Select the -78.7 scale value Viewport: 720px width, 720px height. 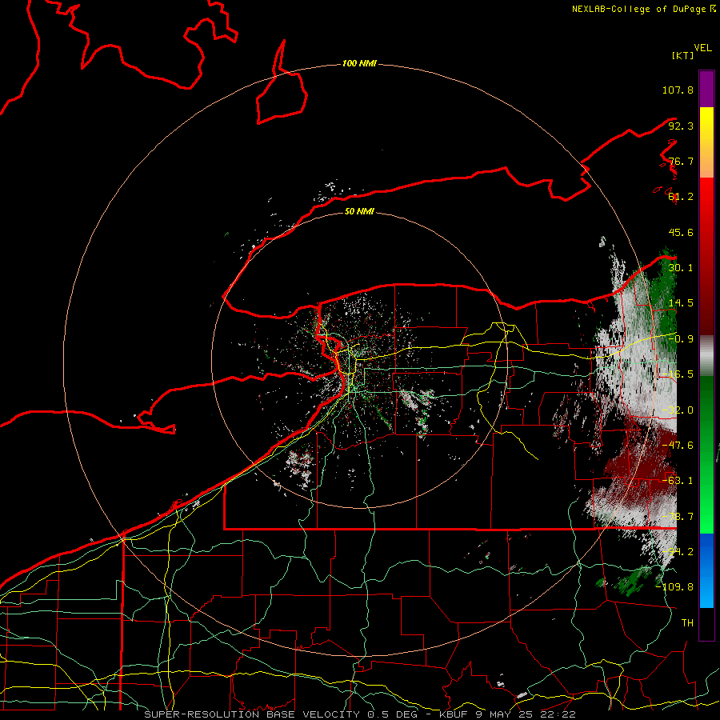coord(678,517)
